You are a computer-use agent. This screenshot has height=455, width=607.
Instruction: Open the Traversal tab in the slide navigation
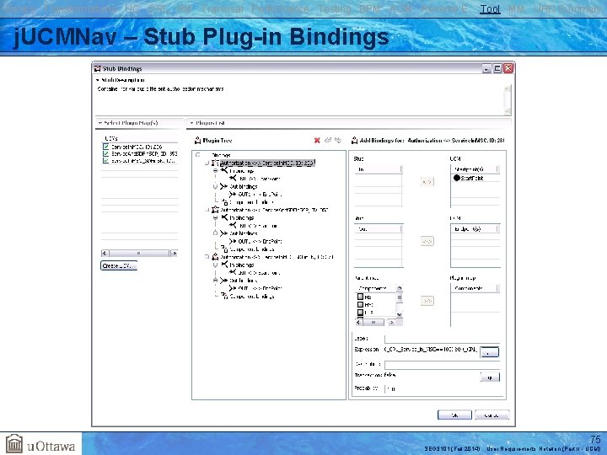[223, 9]
